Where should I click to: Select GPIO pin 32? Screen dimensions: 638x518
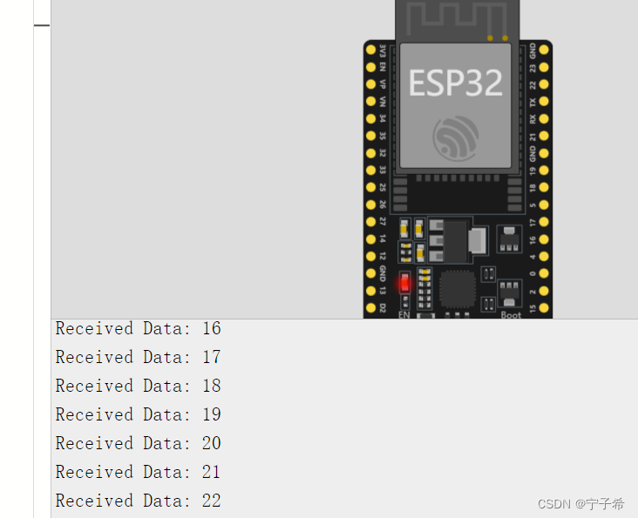[x=370, y=153]
